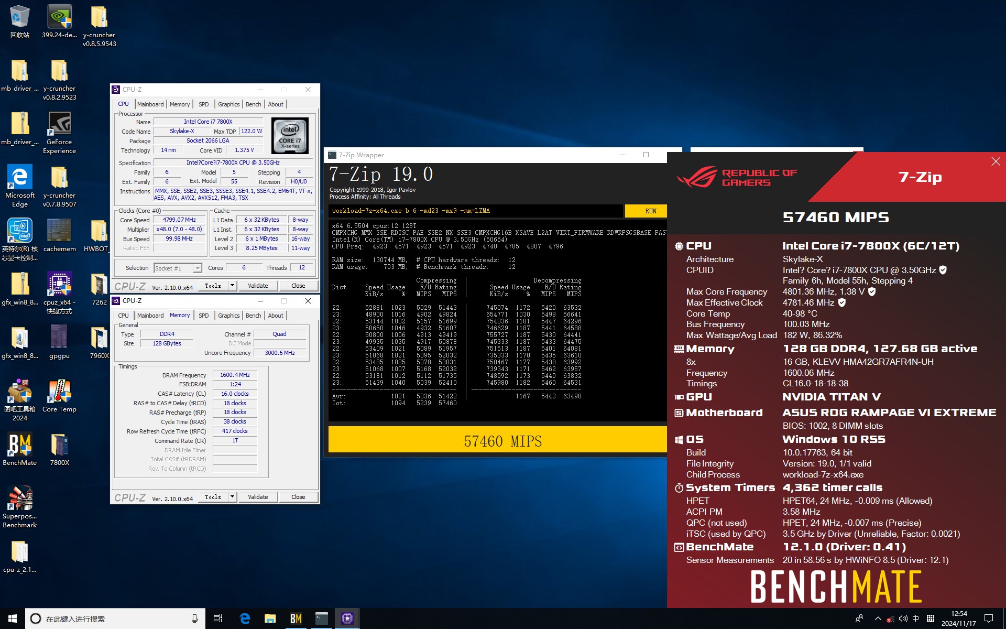
Task: Launch Superposition Benchmark shortcut
Action: pos(19,507)
